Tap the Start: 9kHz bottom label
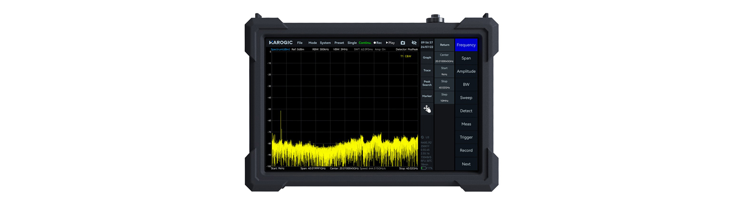 278,168
